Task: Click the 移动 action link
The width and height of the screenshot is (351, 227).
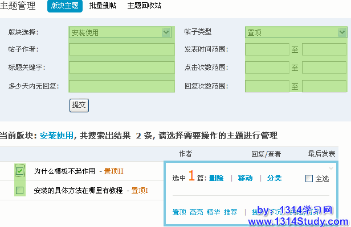Action: tap(245, 178)
